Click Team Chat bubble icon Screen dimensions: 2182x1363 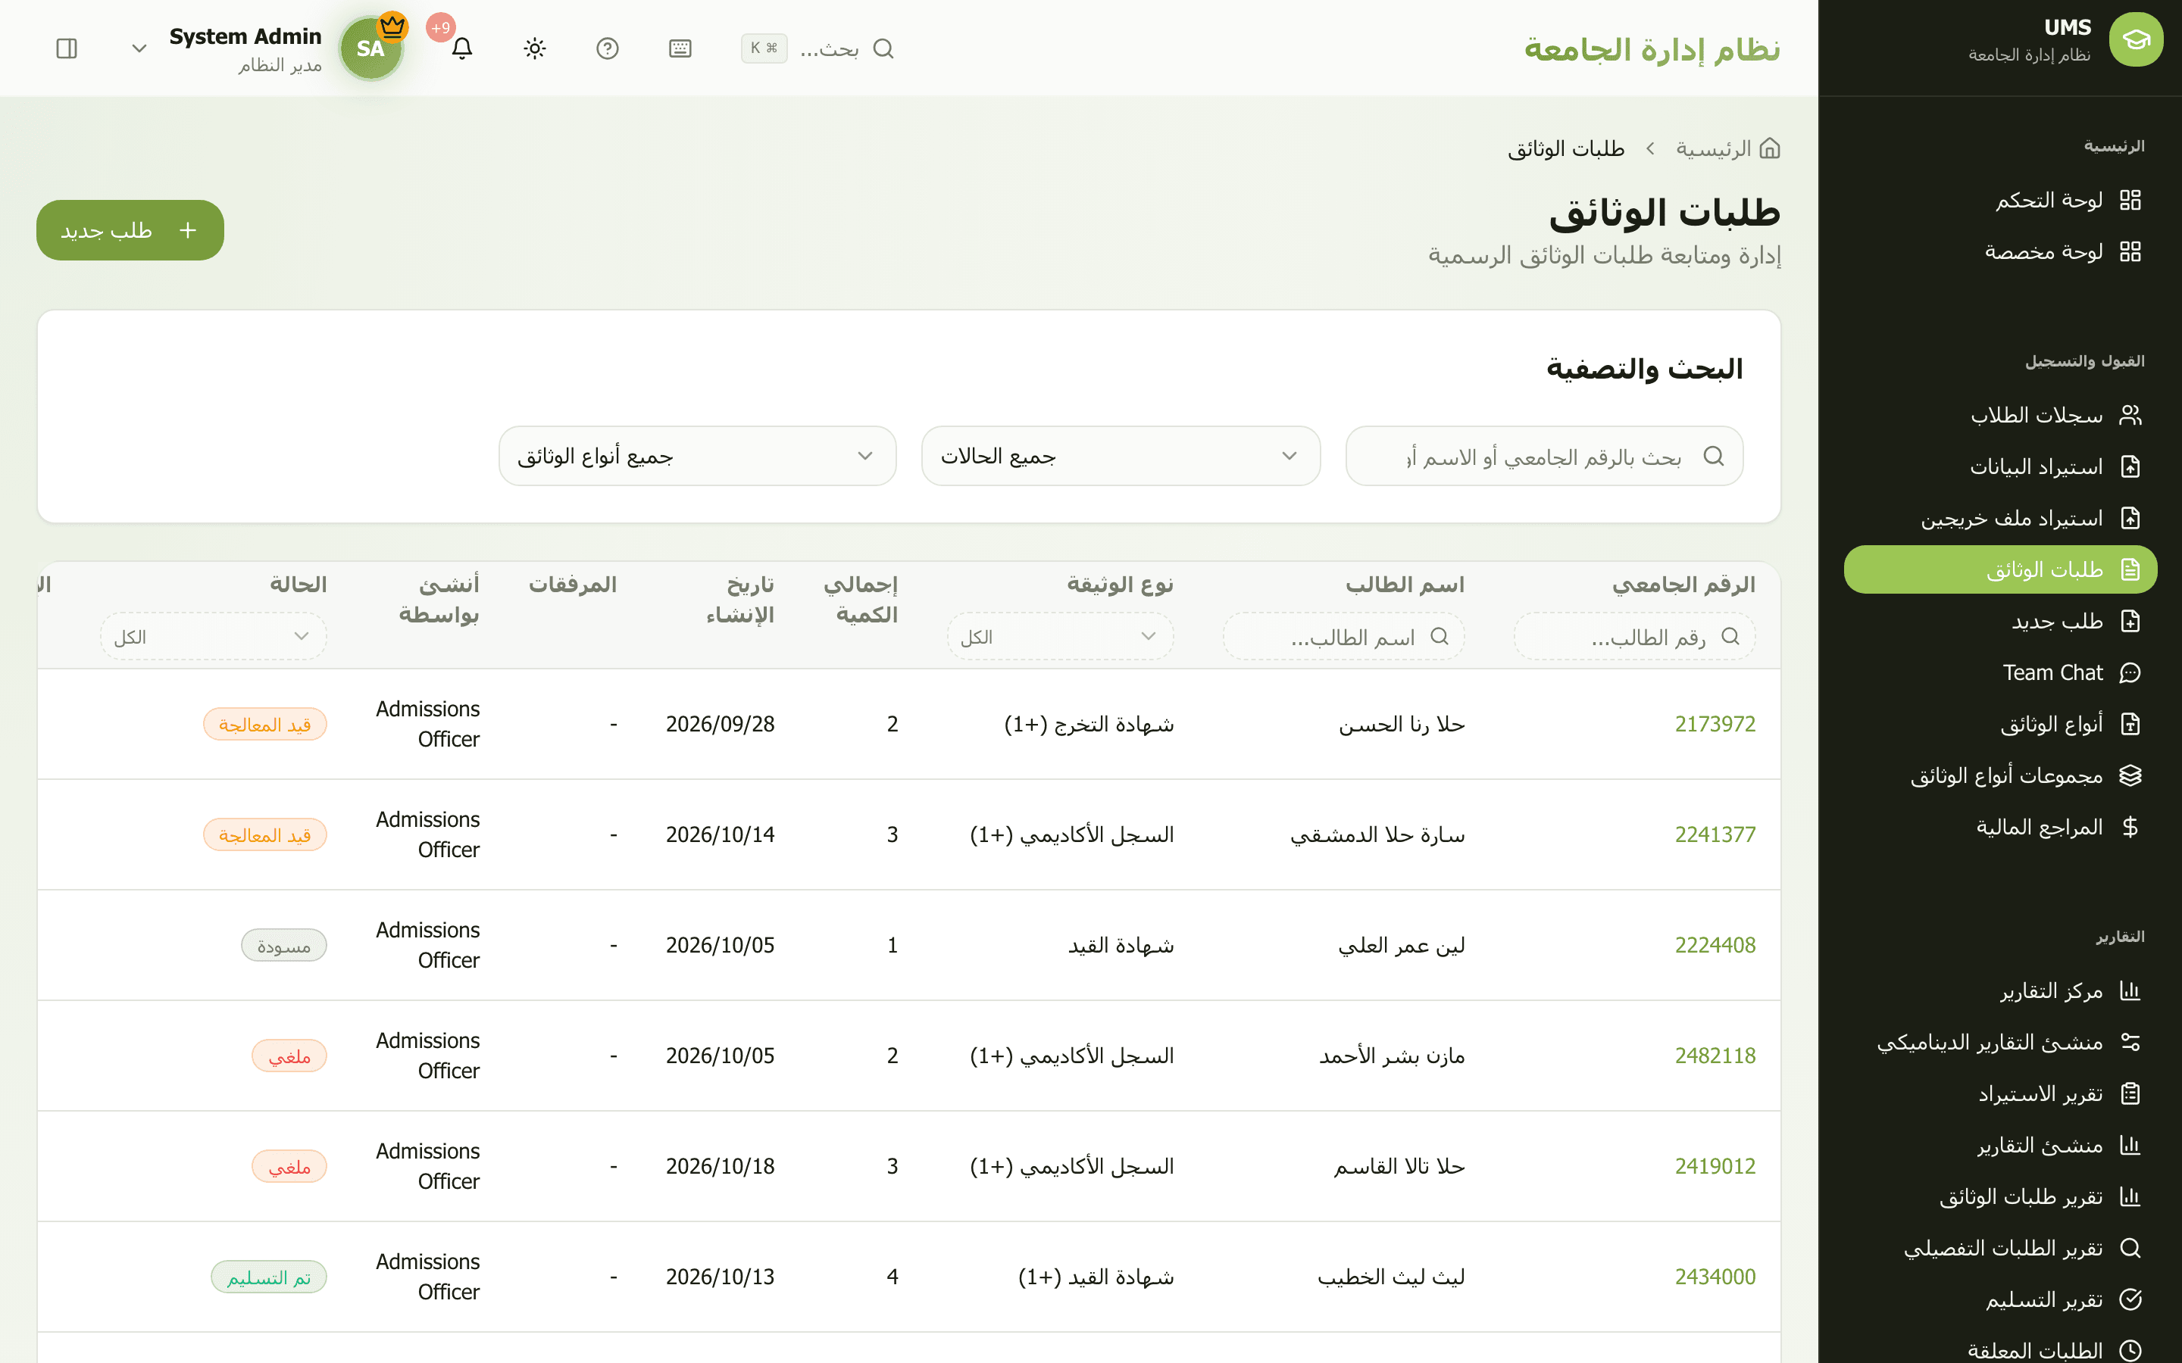(2130, 672)
